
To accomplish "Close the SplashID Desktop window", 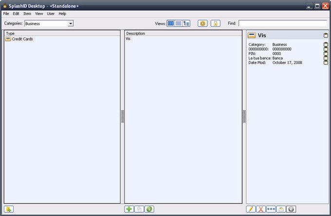I will click(325, 6).
